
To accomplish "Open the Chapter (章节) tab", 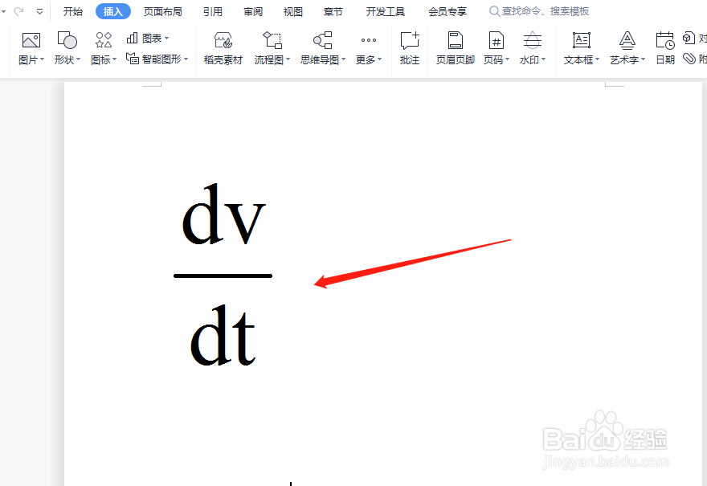I will click(333, 11).
